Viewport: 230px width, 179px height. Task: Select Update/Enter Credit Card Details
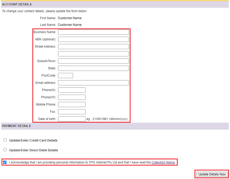click(5, 140)
